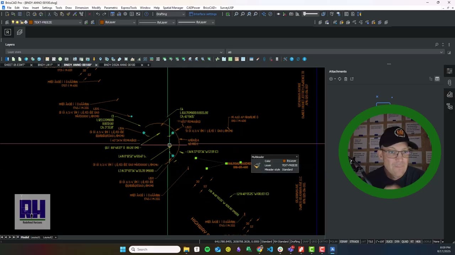Click the Redo arrow icon

(x=104, y=14)
